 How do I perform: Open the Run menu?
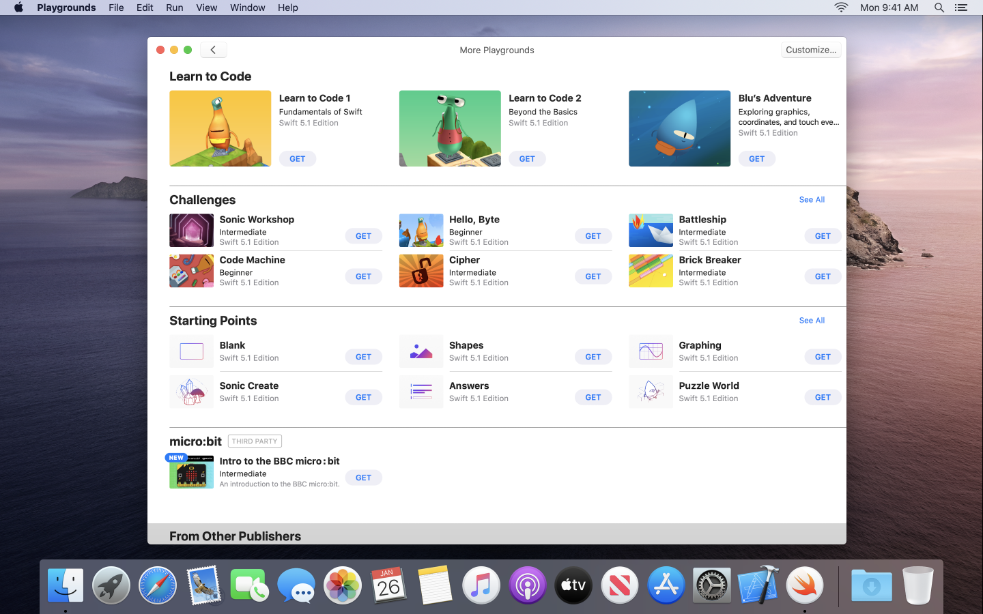point(174,8)
